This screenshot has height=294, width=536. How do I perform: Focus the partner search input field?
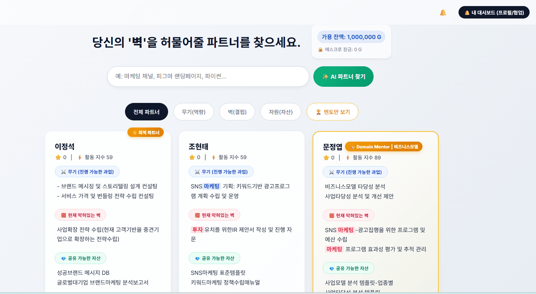(x=208, y=76)
